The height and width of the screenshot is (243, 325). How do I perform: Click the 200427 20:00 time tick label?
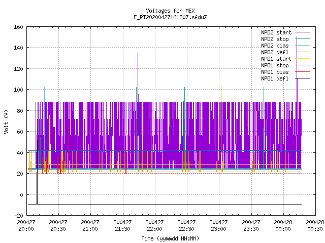[26, 226]
